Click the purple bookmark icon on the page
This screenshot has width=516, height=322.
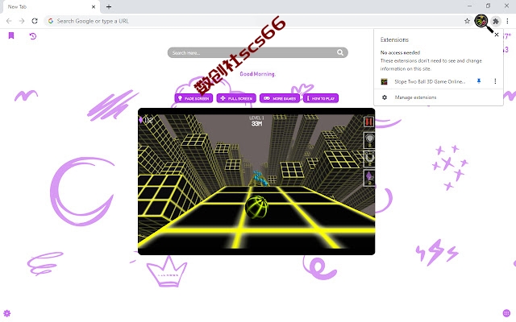point(11,35)
